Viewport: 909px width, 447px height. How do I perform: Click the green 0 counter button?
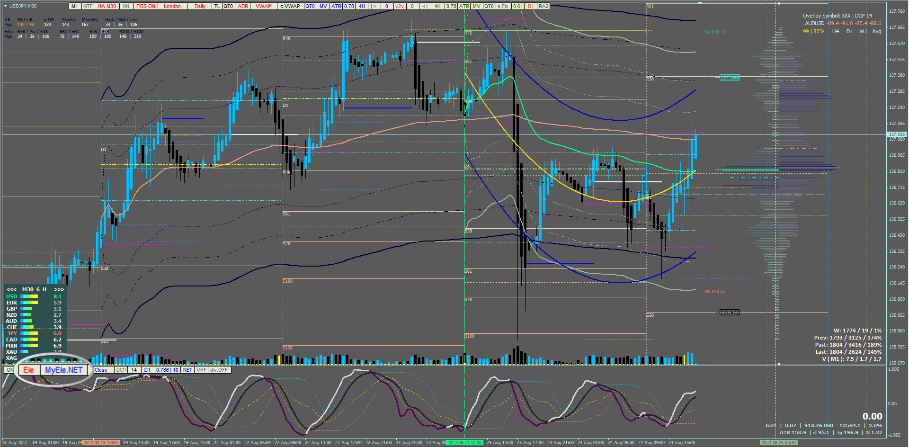(x=412, y=6)
